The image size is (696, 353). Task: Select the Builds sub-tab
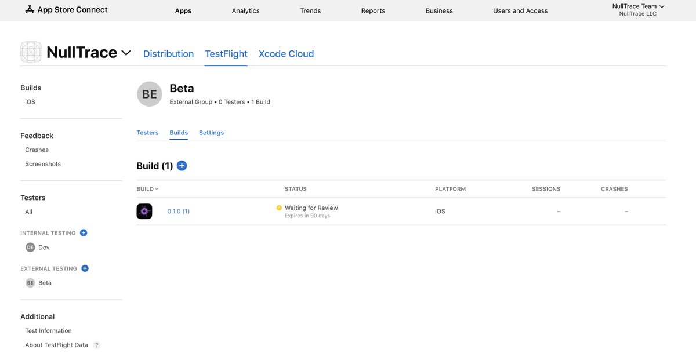[179, 133]
